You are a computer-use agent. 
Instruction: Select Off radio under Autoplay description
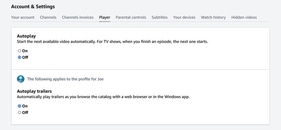point(19,57)
